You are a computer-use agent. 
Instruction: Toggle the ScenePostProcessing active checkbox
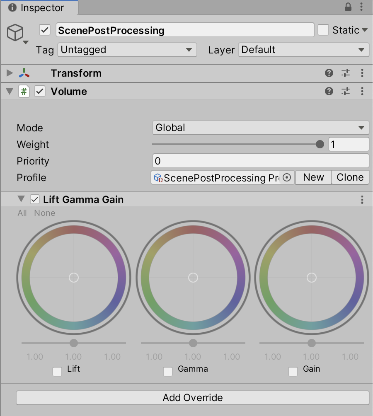click(45, 30)
